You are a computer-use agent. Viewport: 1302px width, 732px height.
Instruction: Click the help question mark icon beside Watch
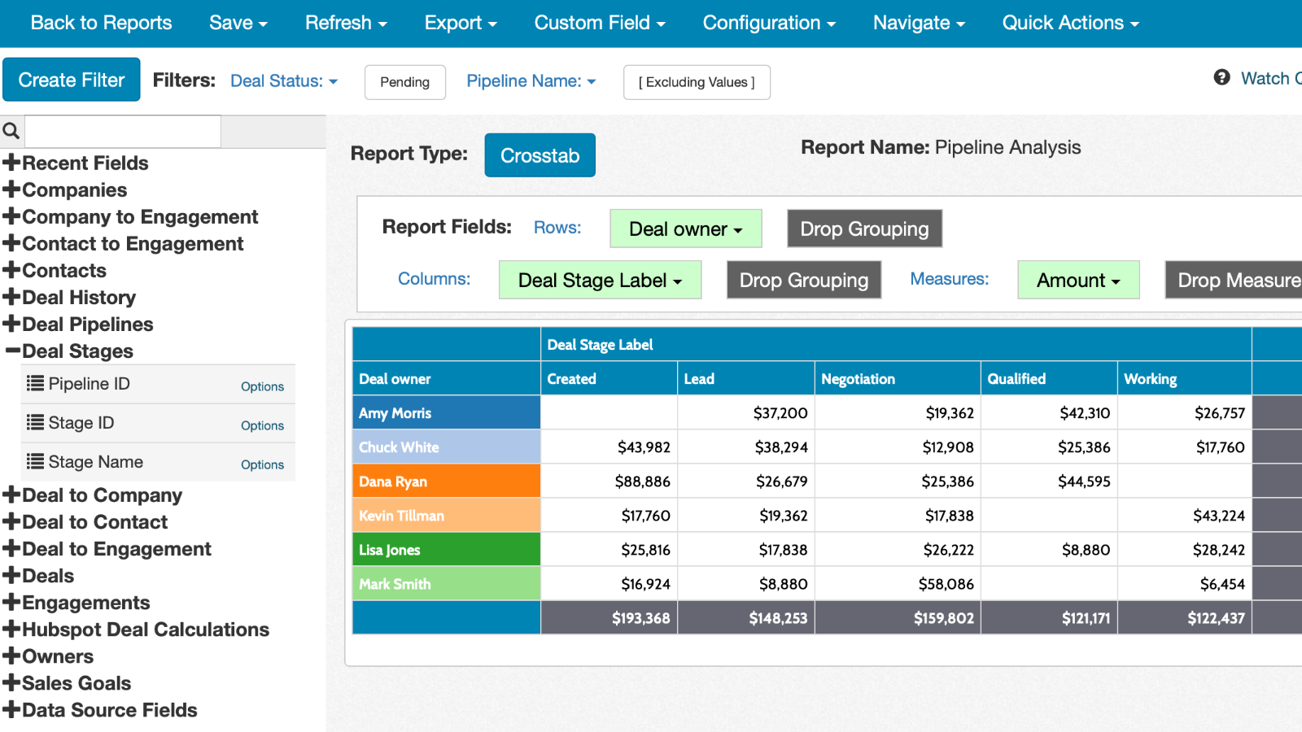pyautogui.click(x=1222, y=77)
